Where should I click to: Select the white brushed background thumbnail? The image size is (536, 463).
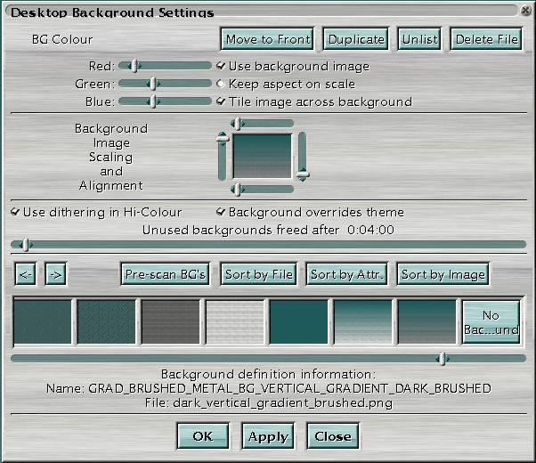coord(234,321)
